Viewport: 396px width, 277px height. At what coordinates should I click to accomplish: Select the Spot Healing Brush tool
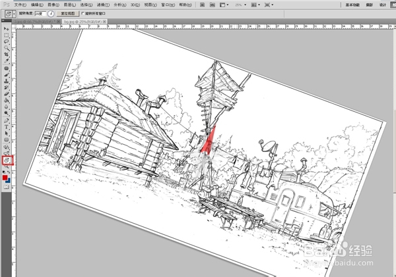[7, 68]
